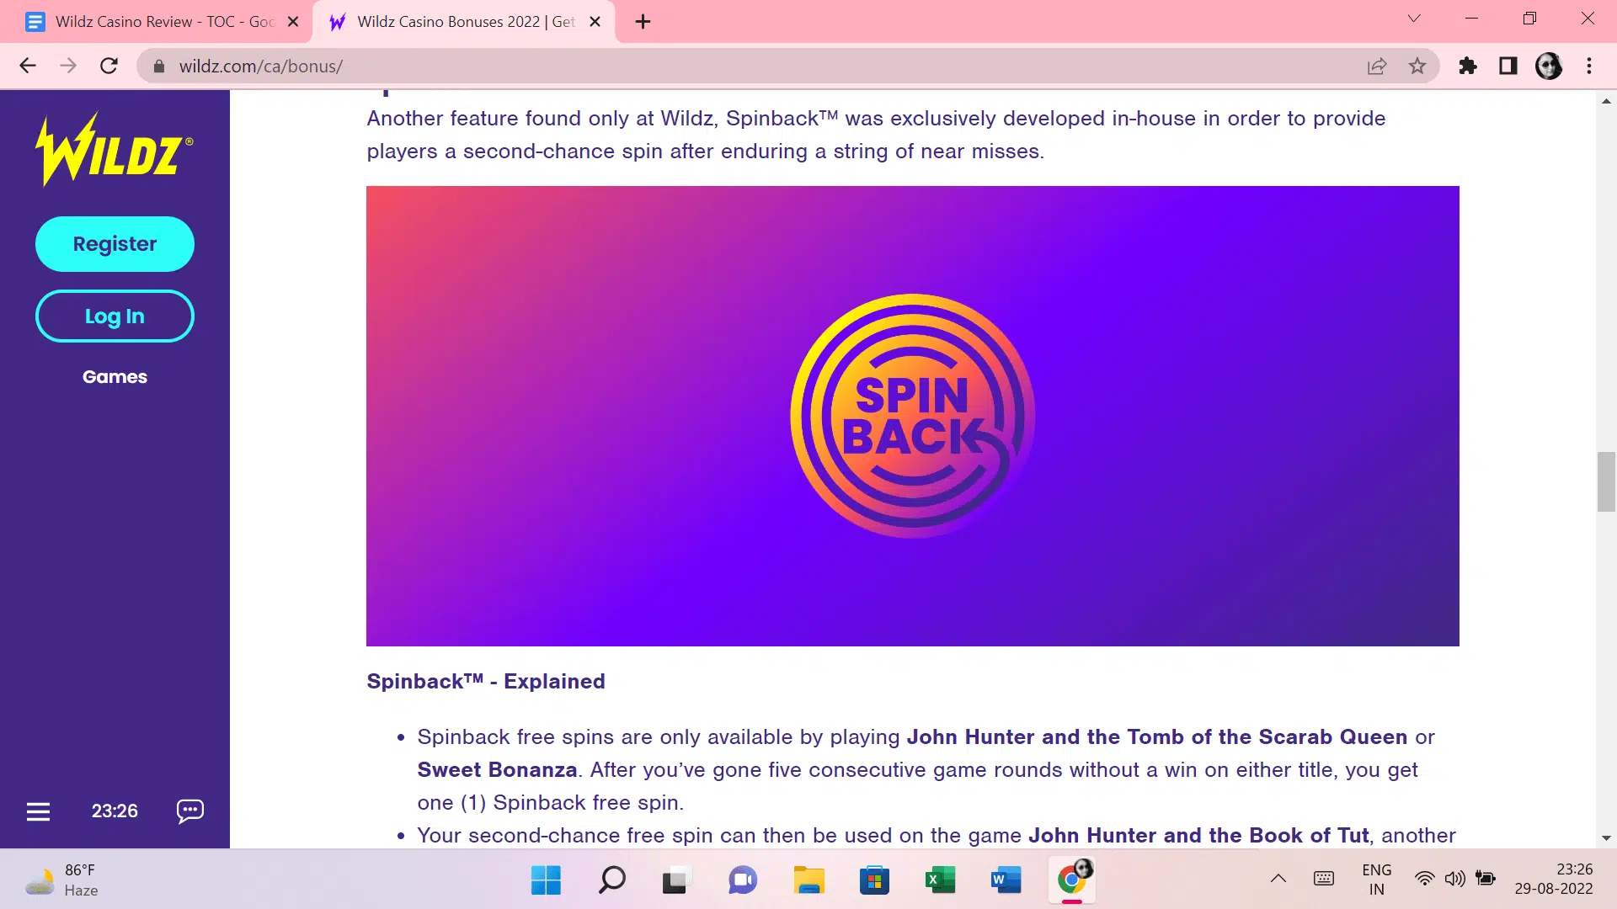Reload the page
The height and width of the screenshot is (909, 1617).
(x=109, y=66)
